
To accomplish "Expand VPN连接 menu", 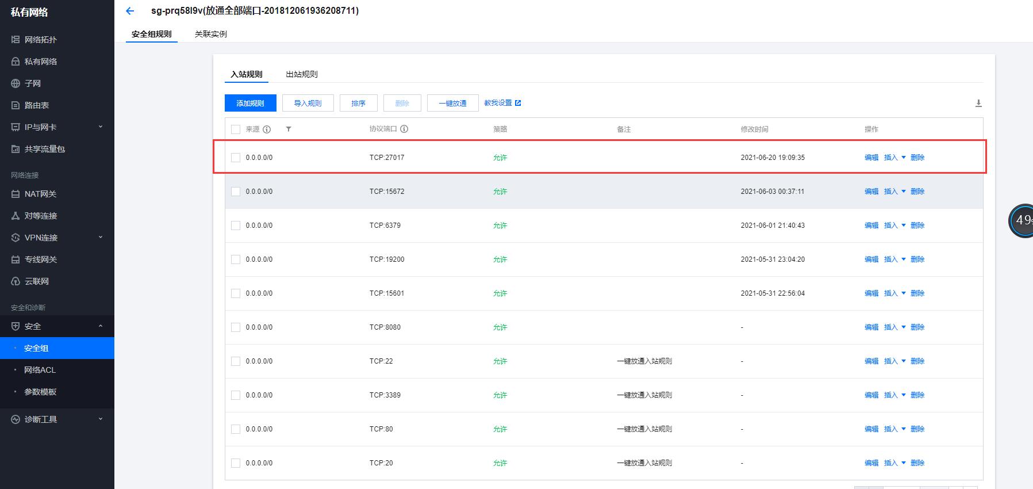I will coord(101,238).
